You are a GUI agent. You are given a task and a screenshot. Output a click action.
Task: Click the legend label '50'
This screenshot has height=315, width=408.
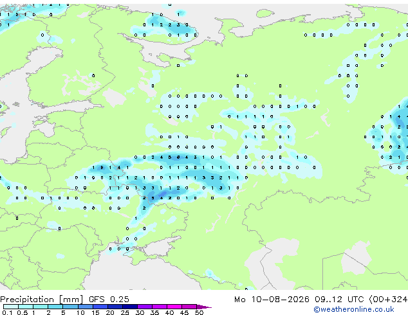coord(199,312)
